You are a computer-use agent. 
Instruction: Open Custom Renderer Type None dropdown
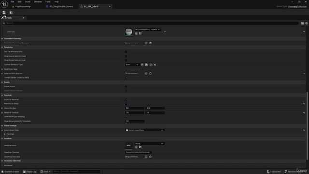click(132, 65)
